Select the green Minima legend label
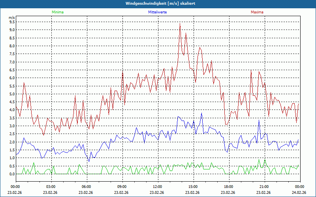Screen dimensions: 316x197 coord(57,12)
